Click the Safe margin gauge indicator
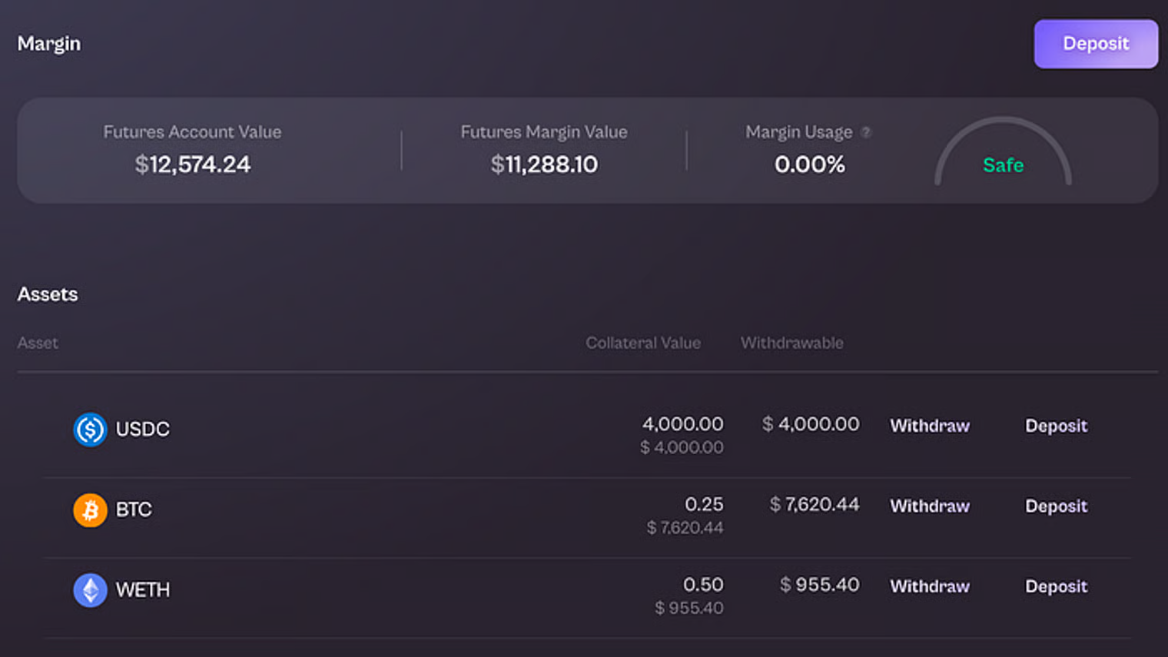Image resolution: width=1168 pixels, height=657 pixels. [1003, 164]
